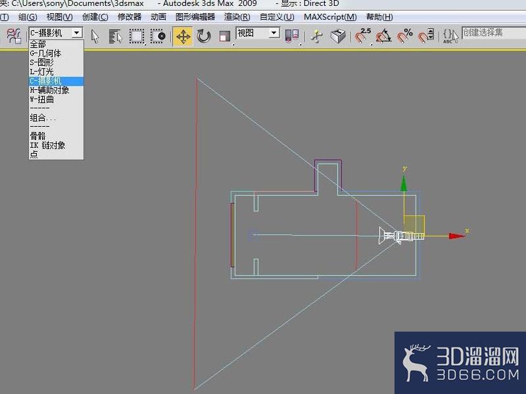Viewport: 526px width, 394px height.
Task: Toggle 2.5D Snaps magnet
Action: click(363, 36)
